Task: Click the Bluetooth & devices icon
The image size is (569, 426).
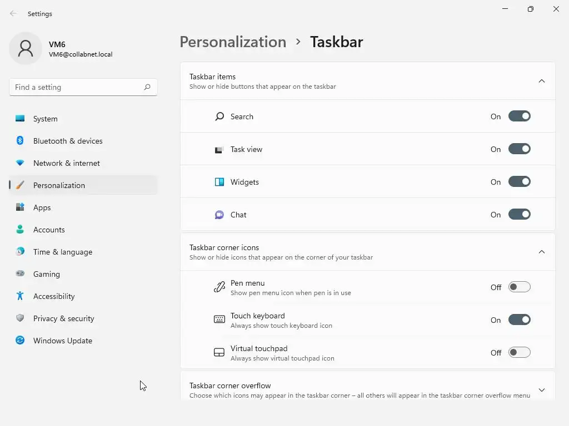Action: pyautogui.click(x=20, y=141)
